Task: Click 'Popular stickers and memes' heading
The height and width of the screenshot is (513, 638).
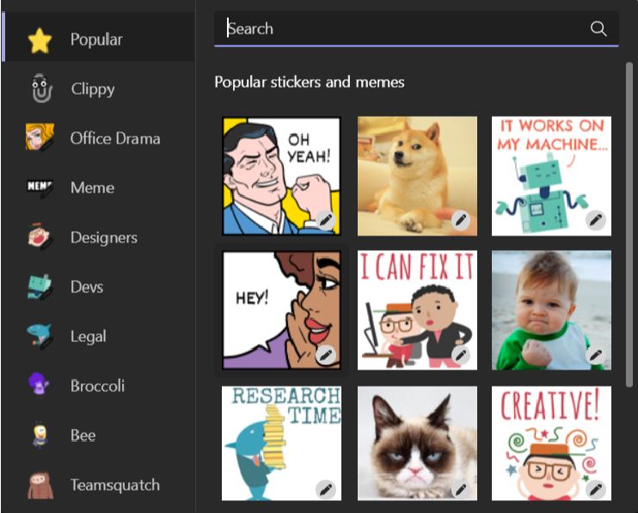Action: tap(310, 82)
